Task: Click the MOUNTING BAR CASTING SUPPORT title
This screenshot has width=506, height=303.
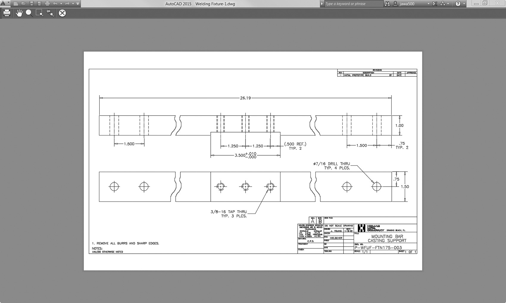Action: click(387, 239)
